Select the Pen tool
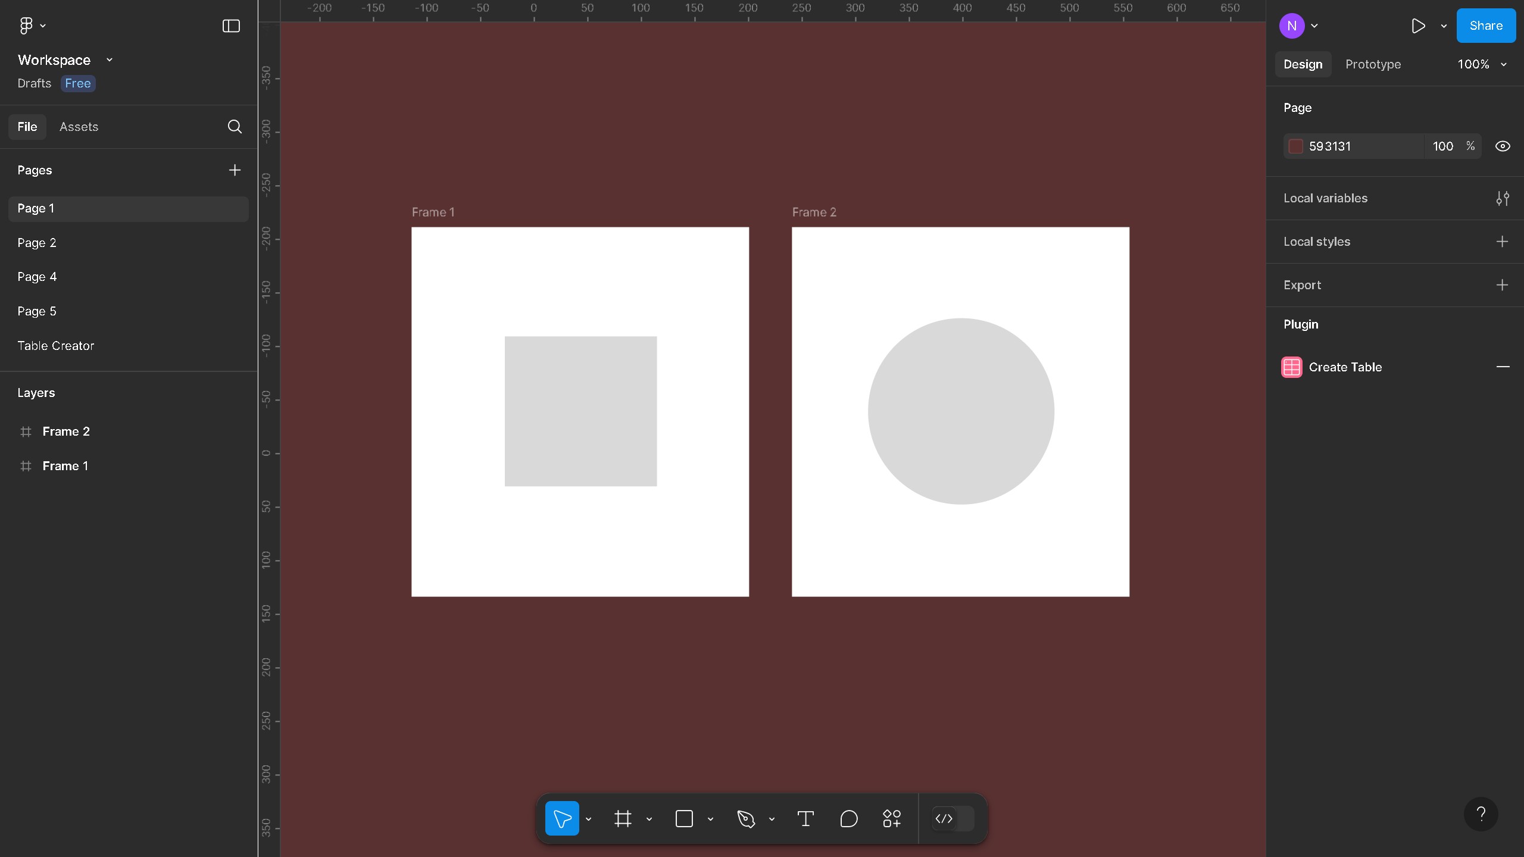1524x857 pixels. point(746,818)
